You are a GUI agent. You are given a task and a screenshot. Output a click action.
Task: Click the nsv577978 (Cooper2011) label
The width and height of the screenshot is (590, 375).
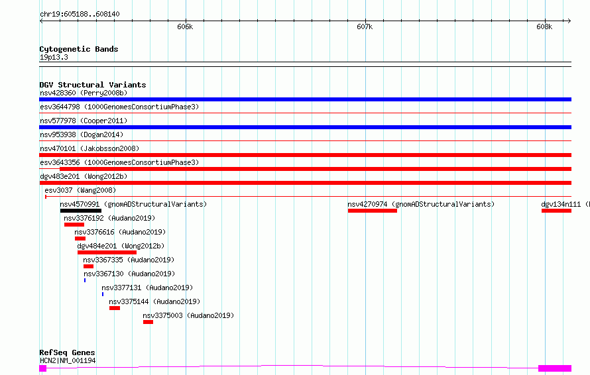click(x=84, y=121)
